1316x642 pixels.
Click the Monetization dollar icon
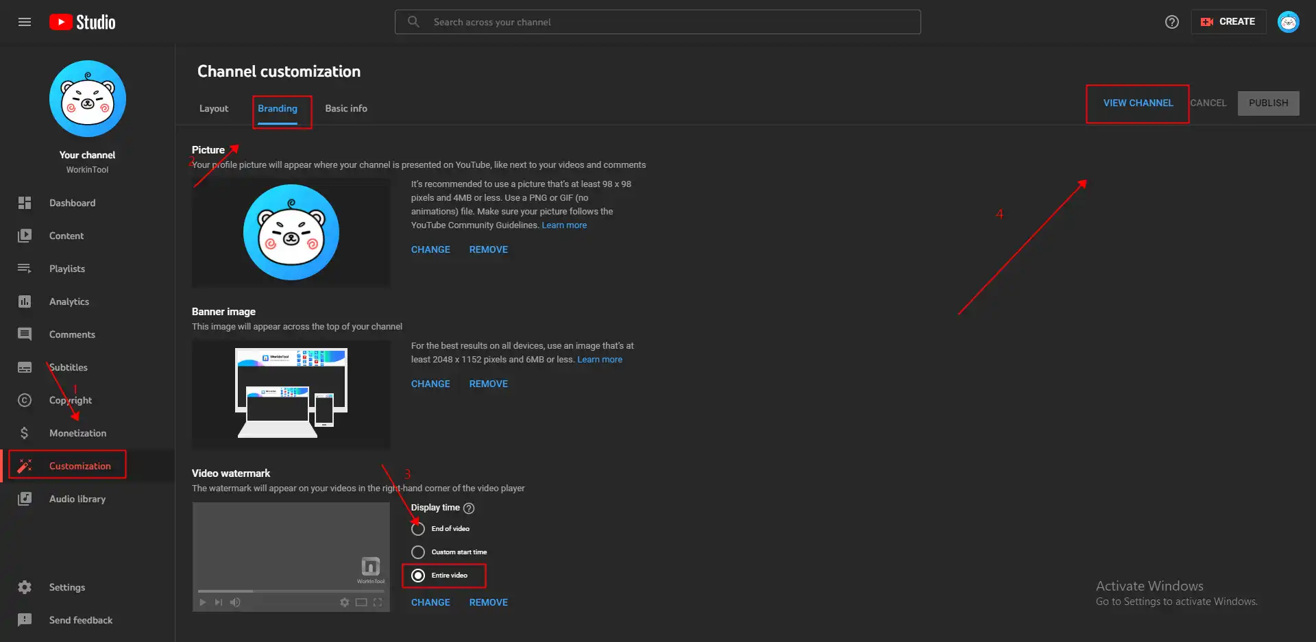(25, 433)
